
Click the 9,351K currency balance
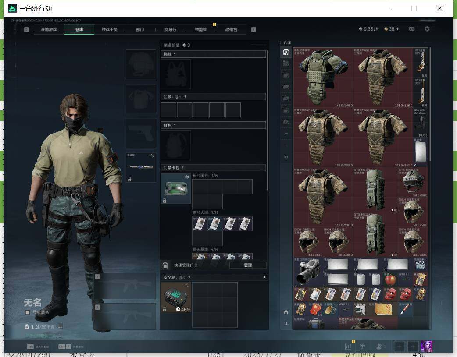(369, 29)
